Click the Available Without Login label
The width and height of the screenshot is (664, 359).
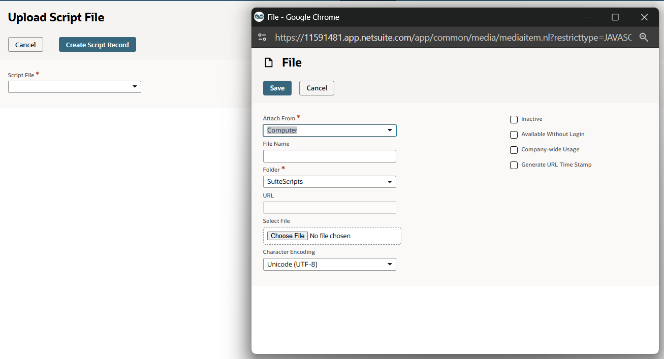(553, 134)
